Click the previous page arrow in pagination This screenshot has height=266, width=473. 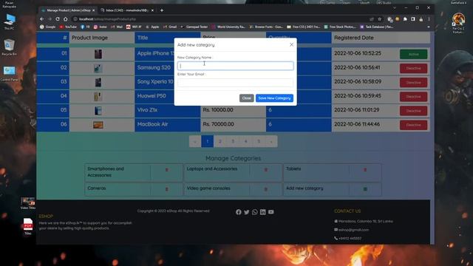click(195, 141)
